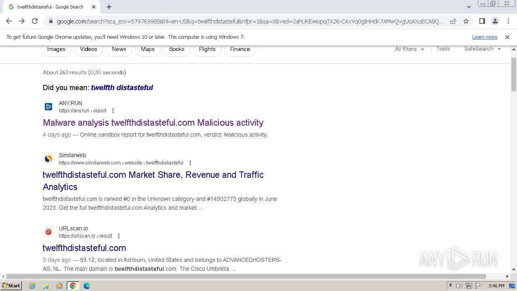Open more options for Similarweb result
The image size is (517, 291).
click(x=190, y=163)
